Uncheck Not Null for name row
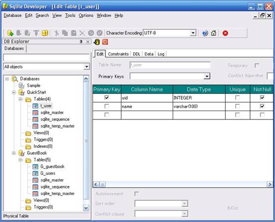The height and width of the screenshot is (222, 275). click(262, 106)
